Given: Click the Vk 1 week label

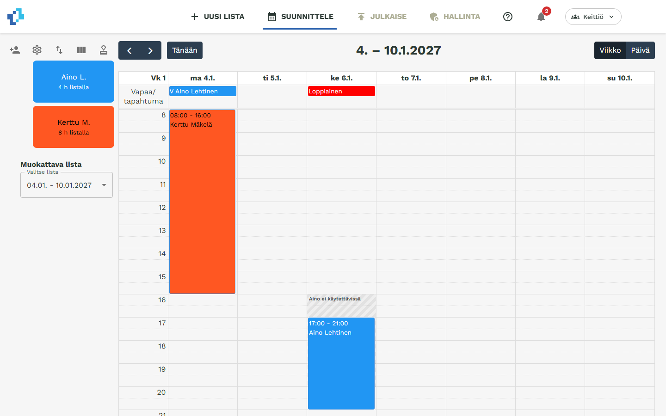Looking at the screenshot, I should 158,78.
